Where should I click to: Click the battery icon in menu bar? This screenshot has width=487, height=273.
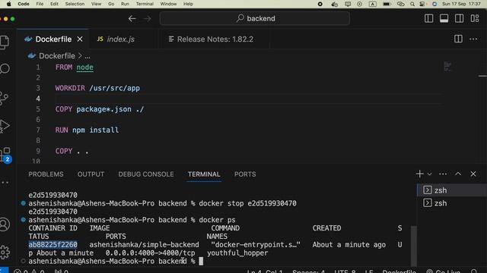387,4
